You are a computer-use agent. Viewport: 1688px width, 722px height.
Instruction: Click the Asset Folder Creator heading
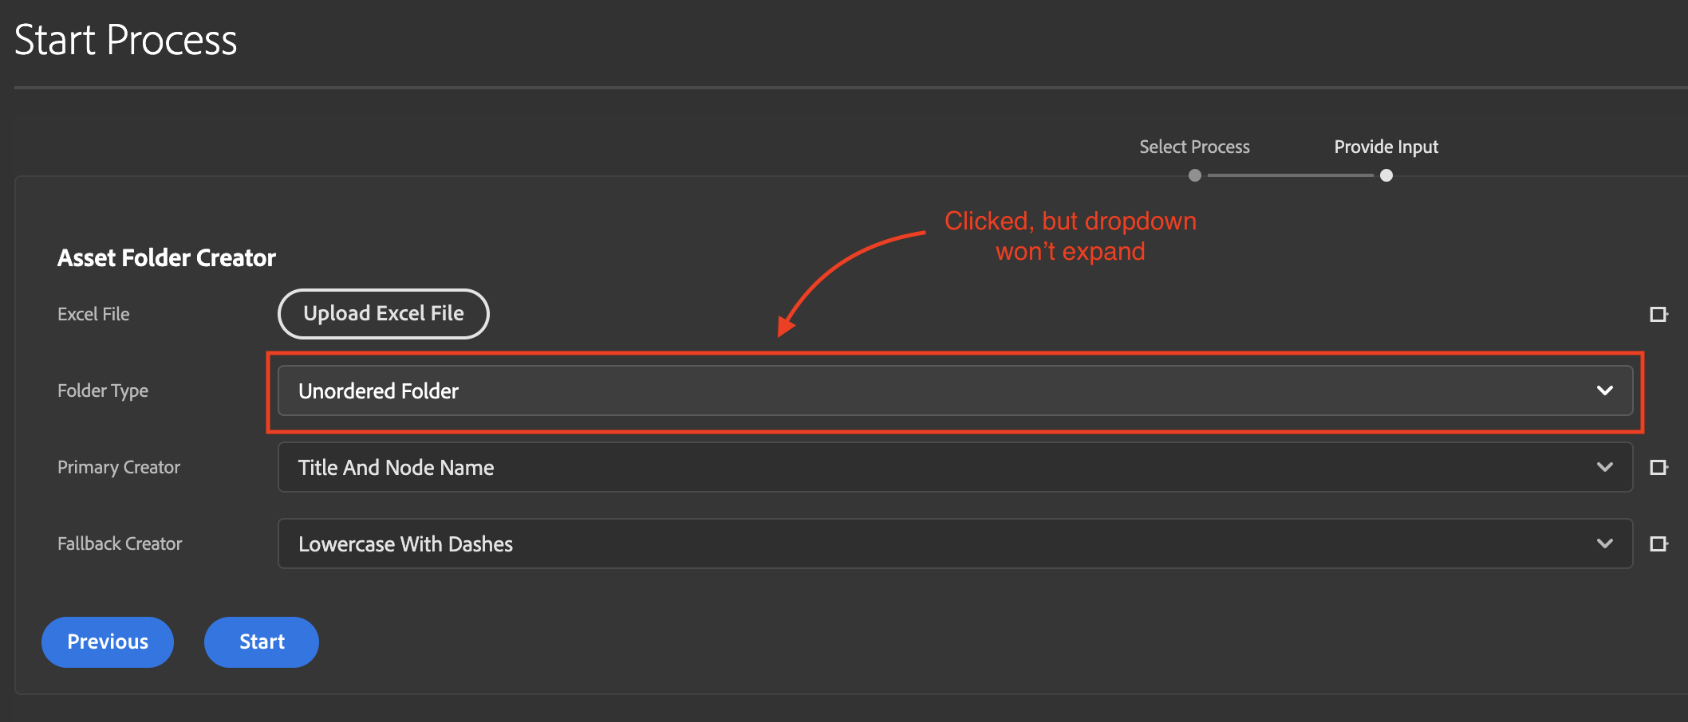click(166, 257)
